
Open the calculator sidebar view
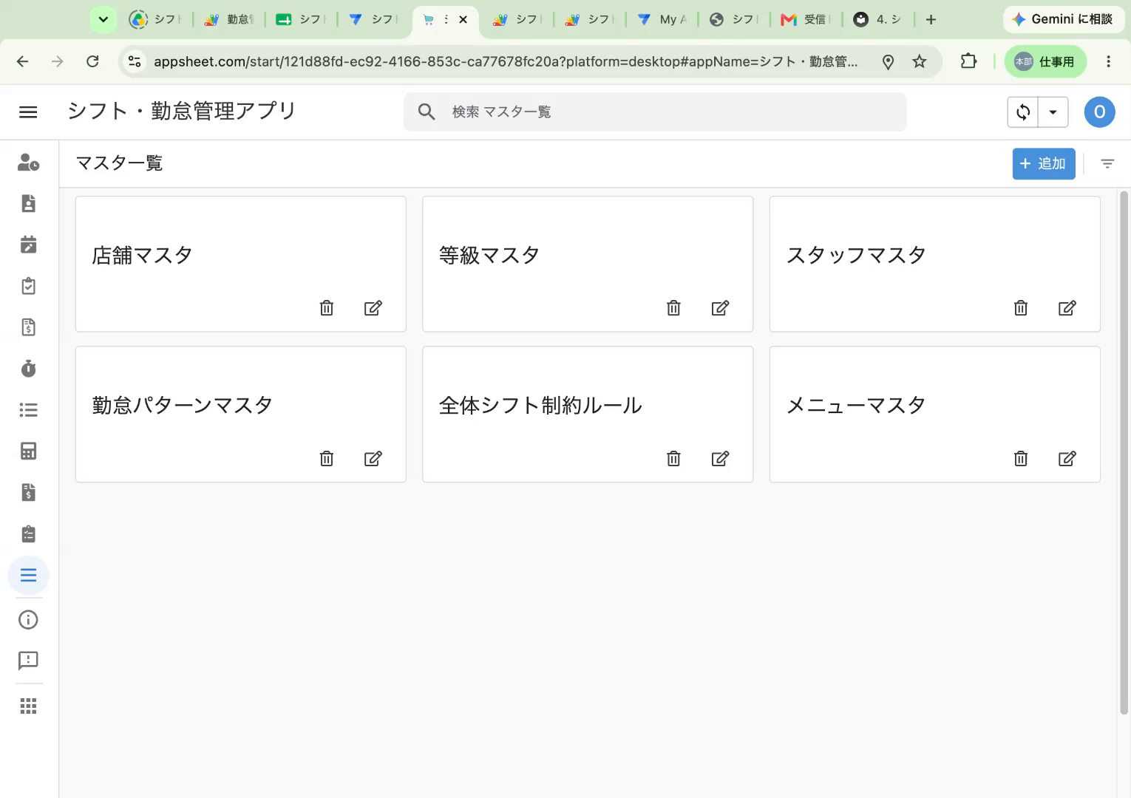coord(28,451)
